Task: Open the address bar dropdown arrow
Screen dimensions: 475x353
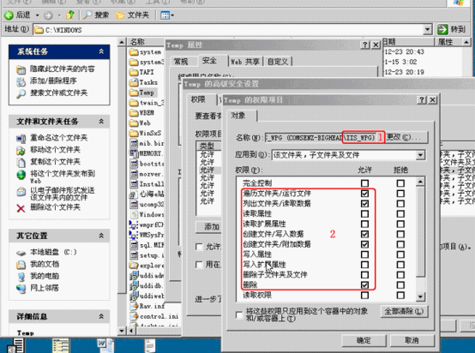Action: click(x=428, y=29)
